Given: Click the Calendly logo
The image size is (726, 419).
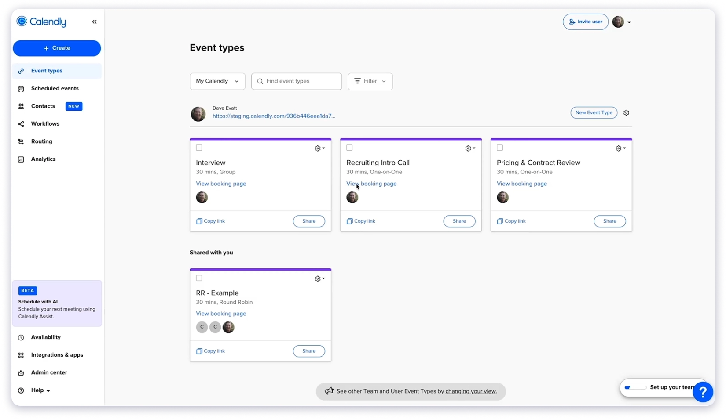Looking at the screenshot, I should point(41,22).
